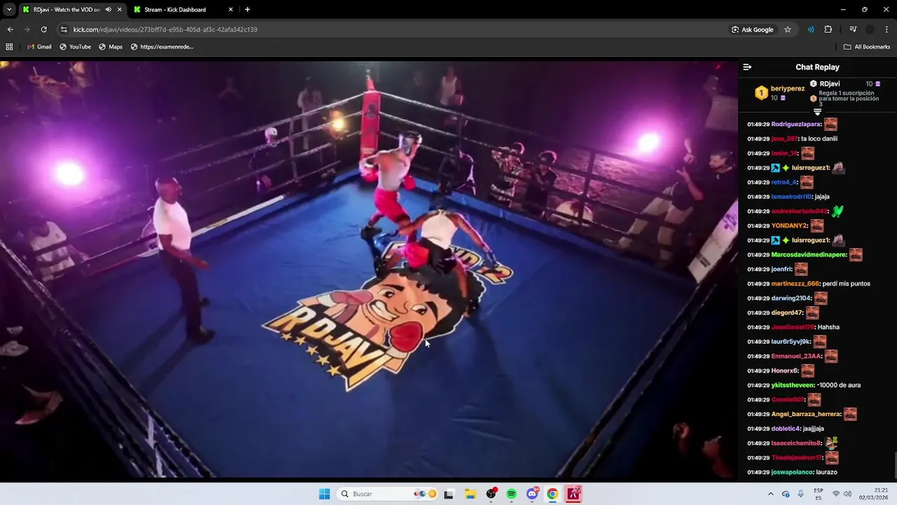This screenshot has height=505, width=897.
Task: Click username JoseDaniel176 in chat
Action: pyautogui.click(x=793, y=328)
